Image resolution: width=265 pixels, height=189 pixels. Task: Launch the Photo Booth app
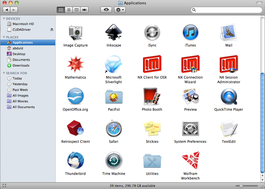(x=152, y=97)
